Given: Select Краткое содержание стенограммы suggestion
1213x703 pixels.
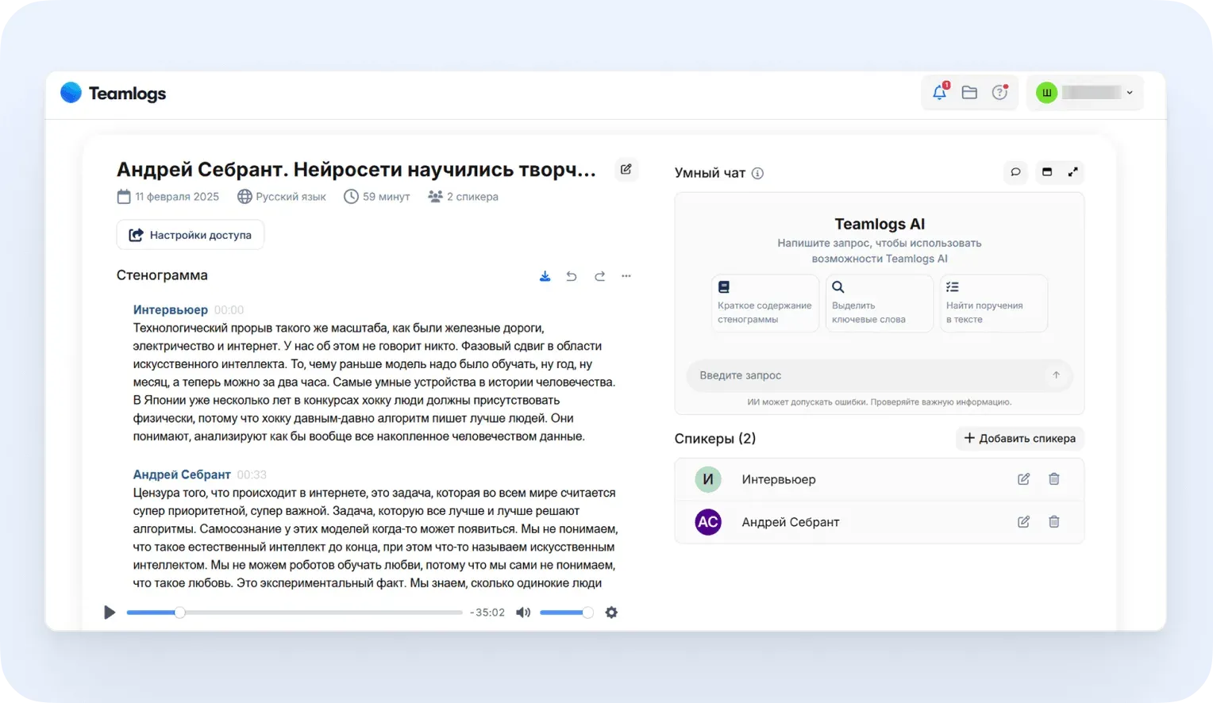Looking at the screenshot, I should pyautogui.click(x=765, y=303).
